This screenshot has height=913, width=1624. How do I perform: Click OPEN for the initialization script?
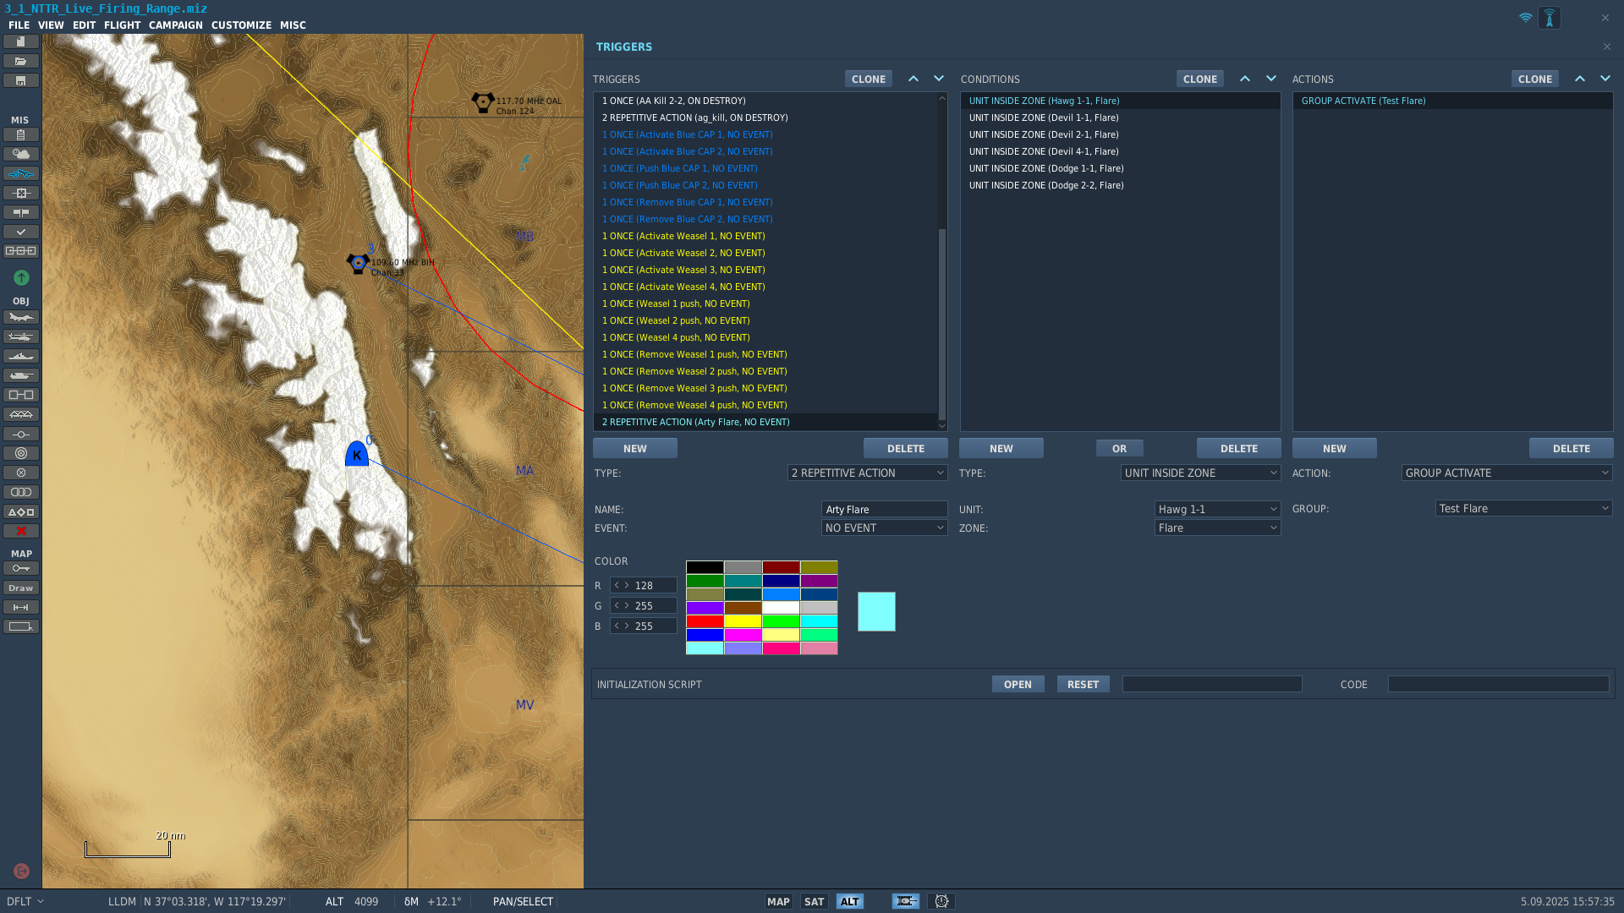point(1018,684)
